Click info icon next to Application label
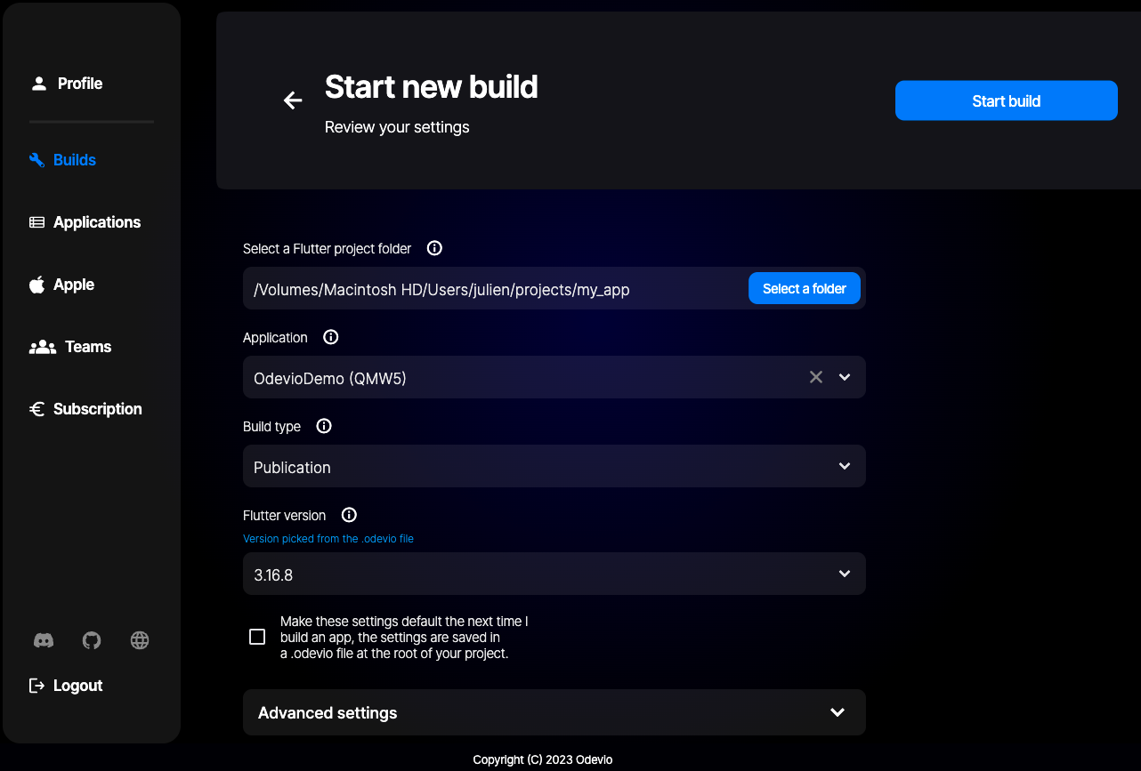Viewport: 1141px width, 771px height. click(331, 337)
